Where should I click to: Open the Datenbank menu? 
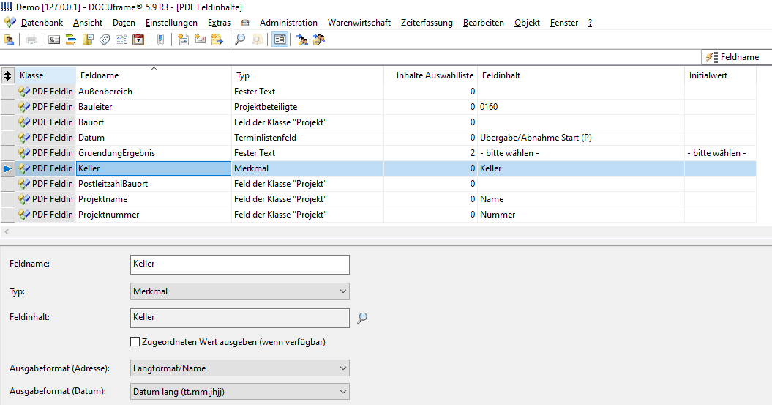(42, 23)
